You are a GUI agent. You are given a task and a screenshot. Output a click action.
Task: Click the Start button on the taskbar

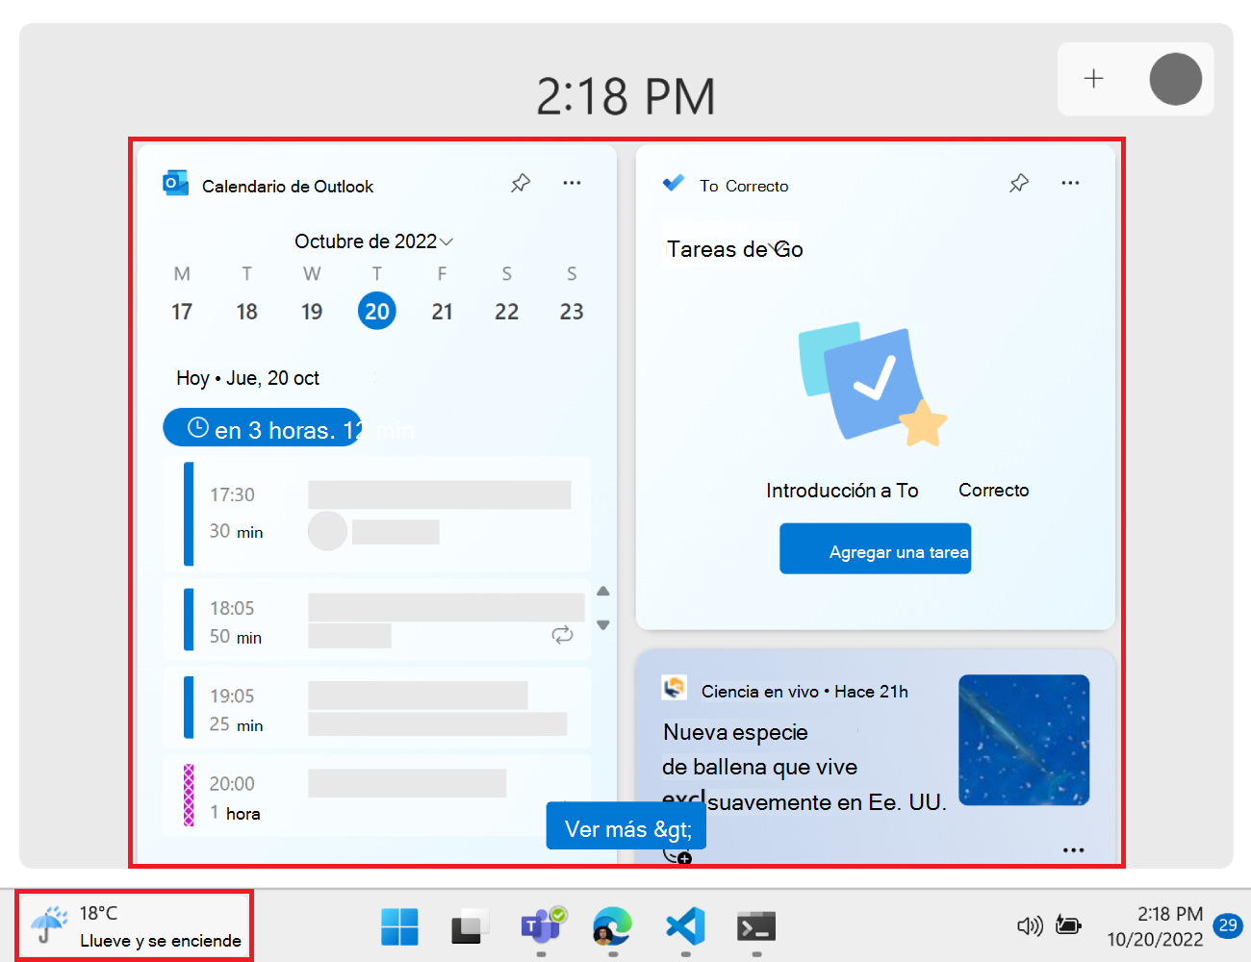coord(399,926)
